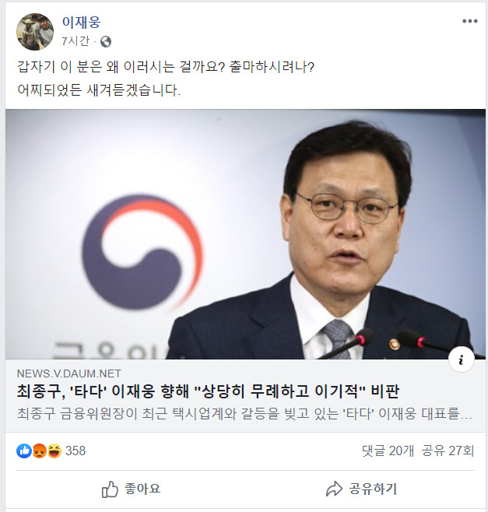The image size is (488, 512).
Task: Open the 7시간 post timestamp
Action: point(75,41)
